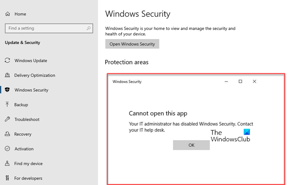The width and height of the screenshot is (294, 185).
Task: Open the Windows Update settings page
Action: pyautogui.click(x=31, y=61)
